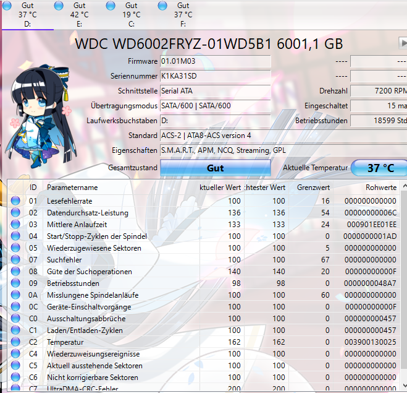Click status orb of Lesefehlerrate row
Viewport: 407px width, 393px height.
(15, 201)
